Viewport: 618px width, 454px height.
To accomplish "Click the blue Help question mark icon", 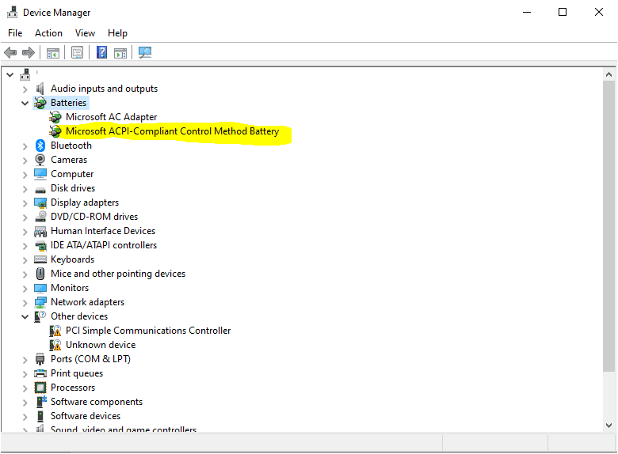I will tap(101, 52).
